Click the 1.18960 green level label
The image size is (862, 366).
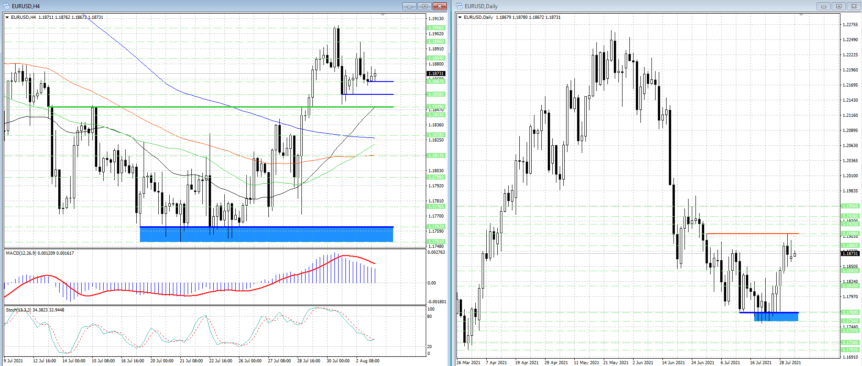tap(436, 41)
